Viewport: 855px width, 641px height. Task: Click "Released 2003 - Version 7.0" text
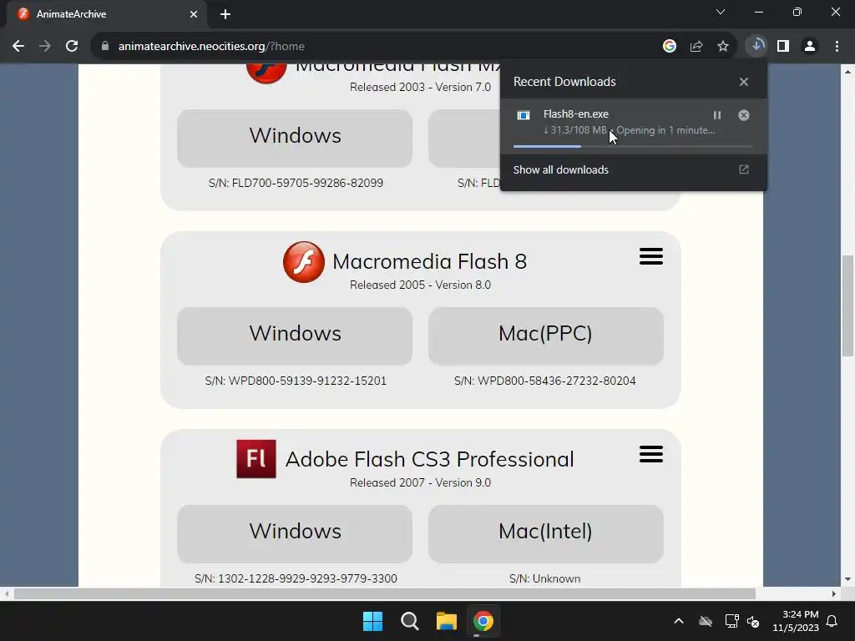[x=421, y=87]
